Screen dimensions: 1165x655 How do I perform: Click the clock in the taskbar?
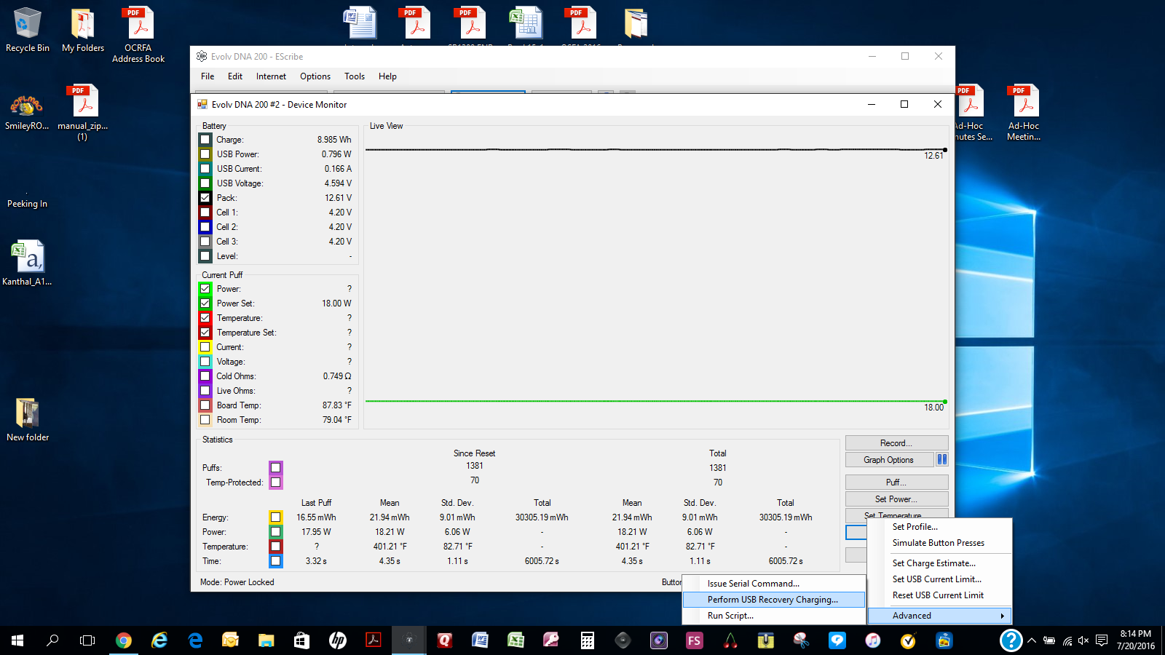[1135, 640]
